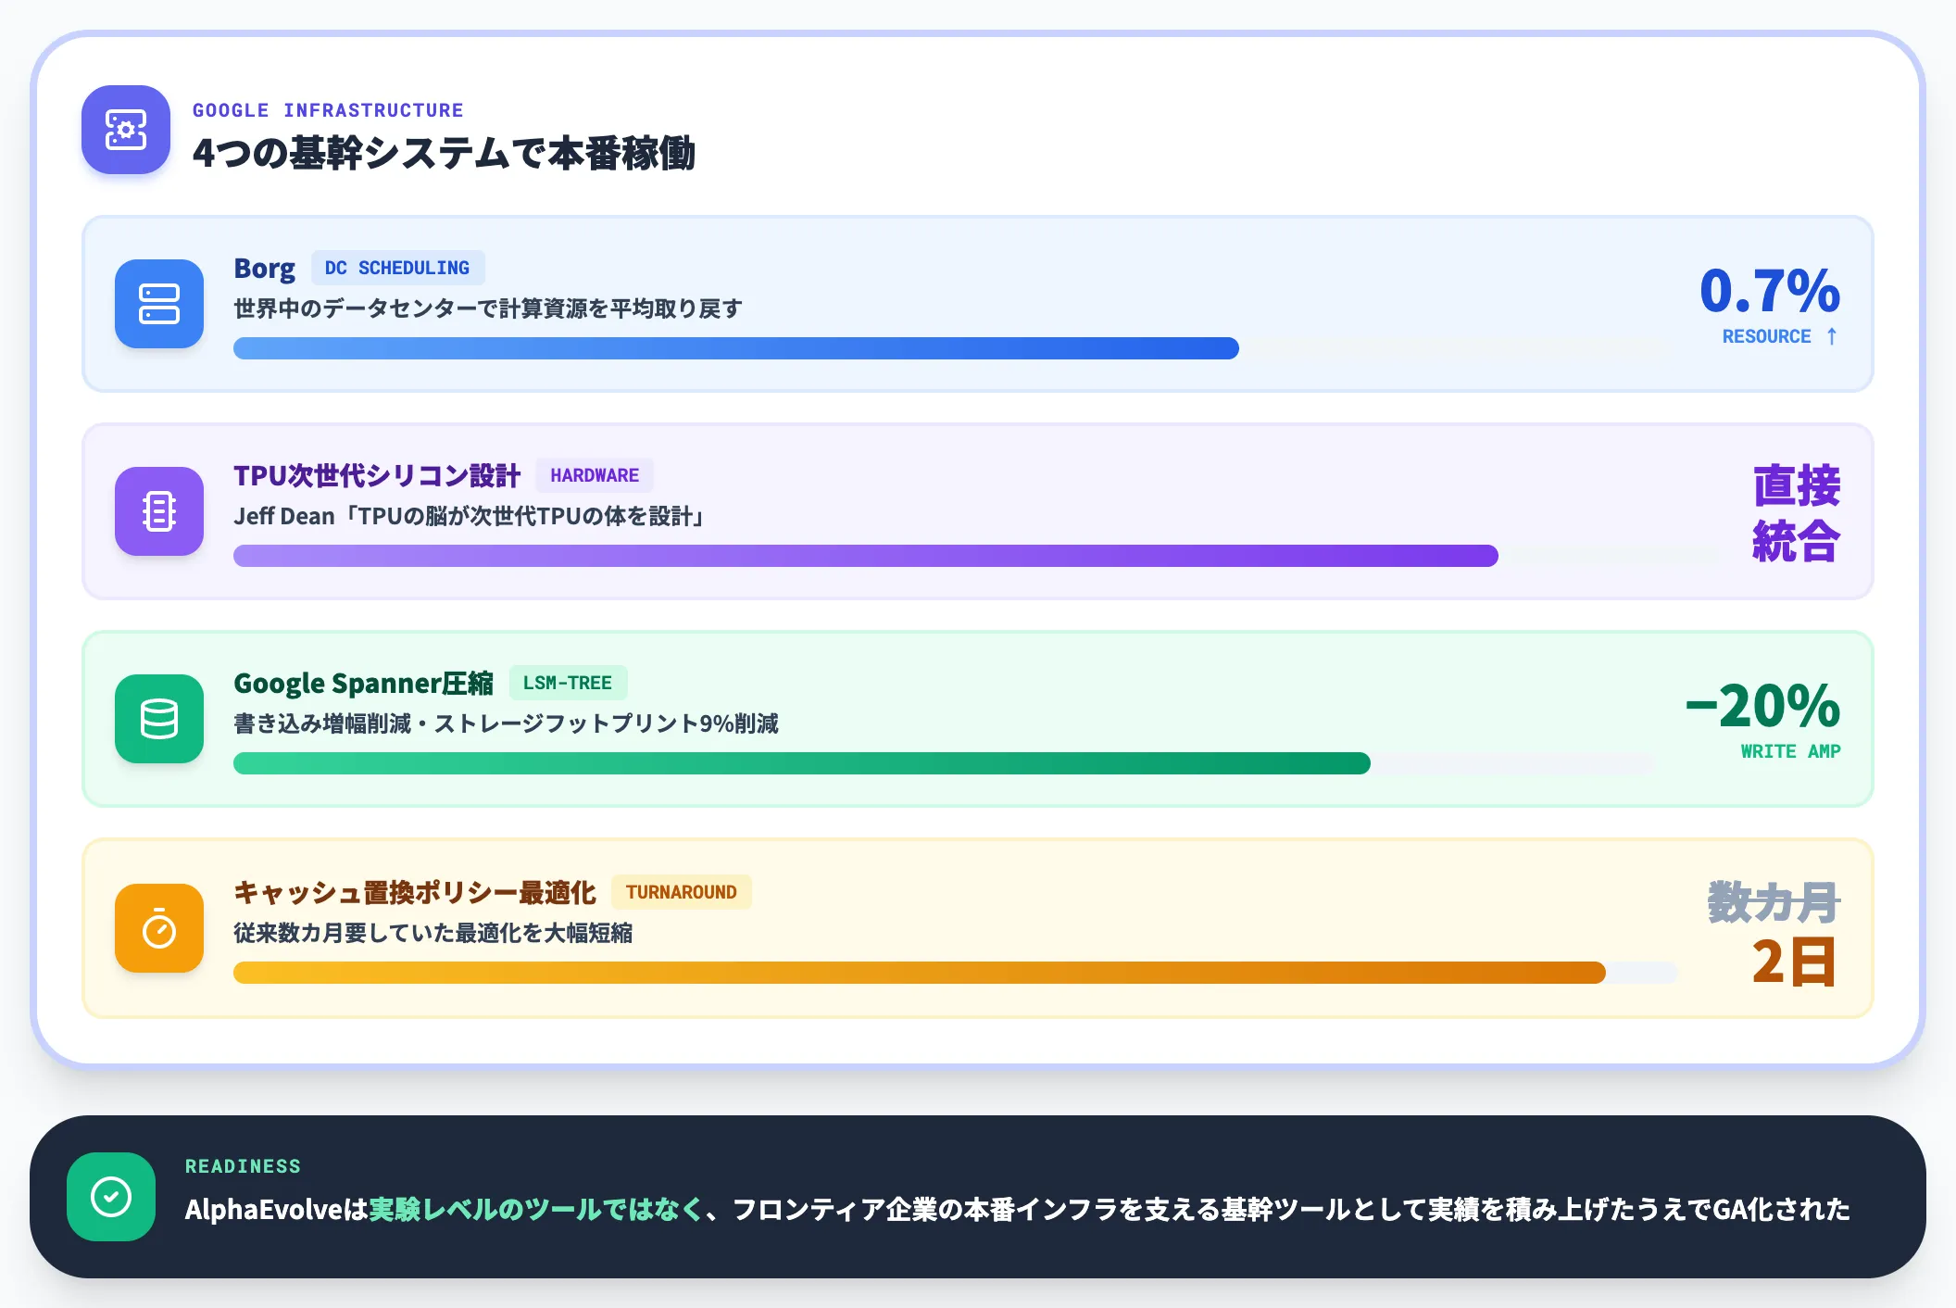Click the blue Borg server icon

point(159,304)
